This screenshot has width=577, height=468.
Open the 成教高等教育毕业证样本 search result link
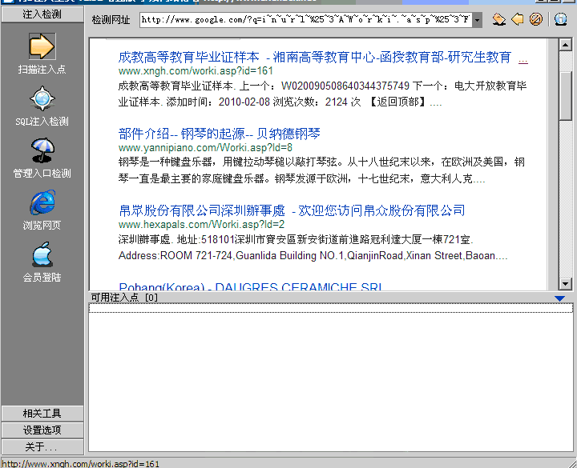tap(188, 58)
